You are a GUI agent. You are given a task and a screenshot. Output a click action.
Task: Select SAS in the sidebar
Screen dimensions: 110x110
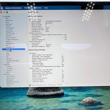(x=8, y=53)
